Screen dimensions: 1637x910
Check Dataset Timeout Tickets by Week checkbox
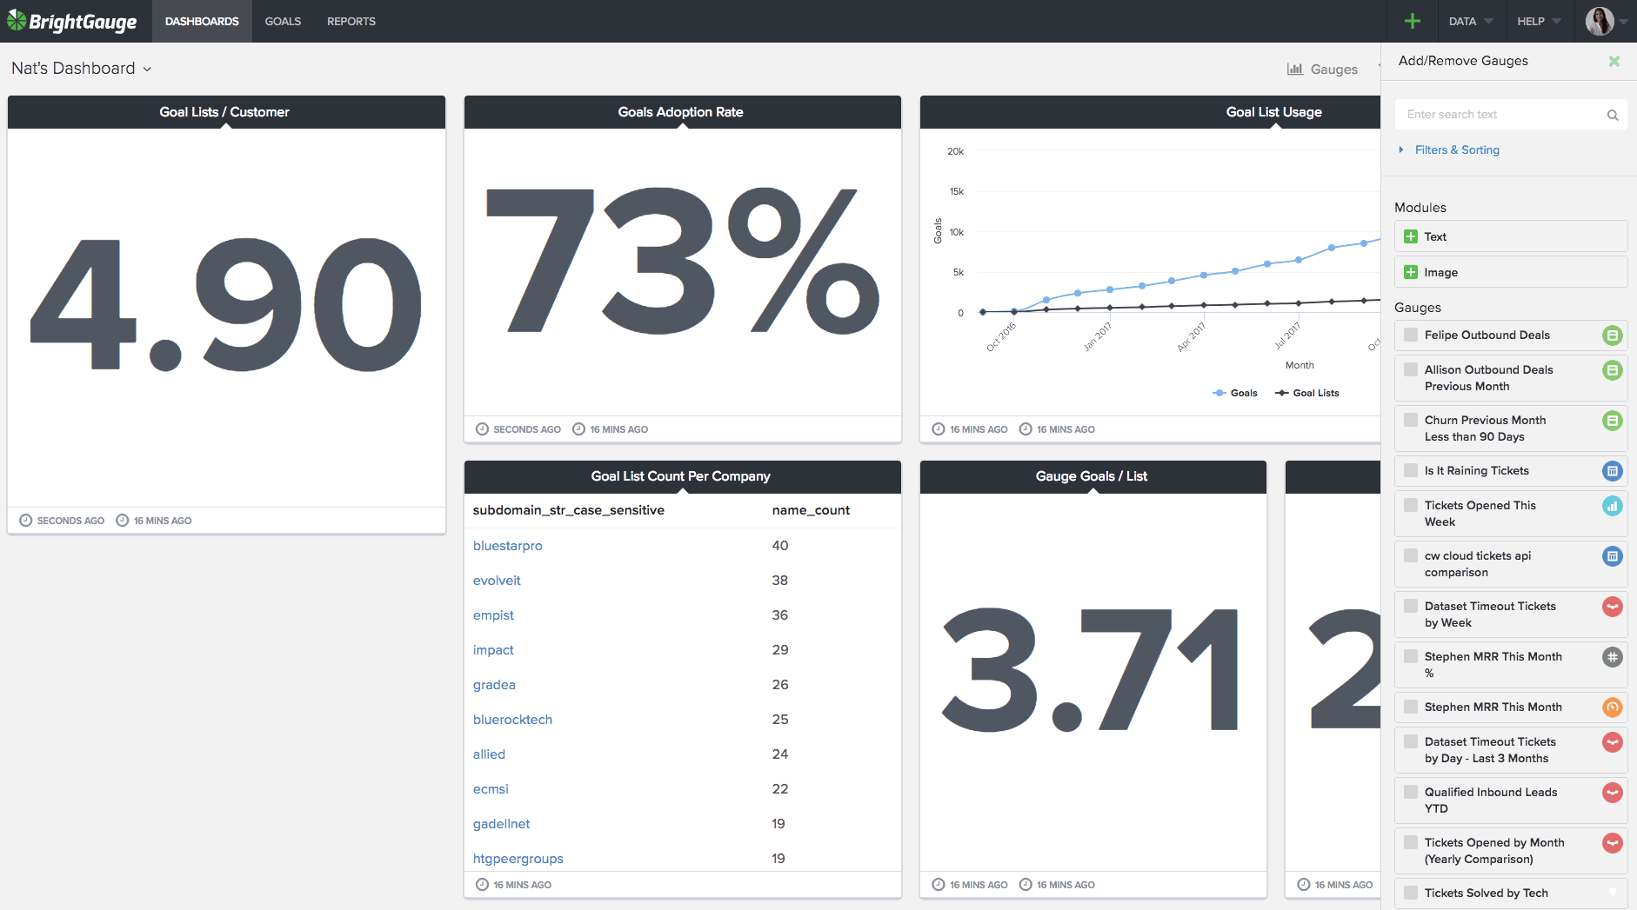(x=1411, y=606)
